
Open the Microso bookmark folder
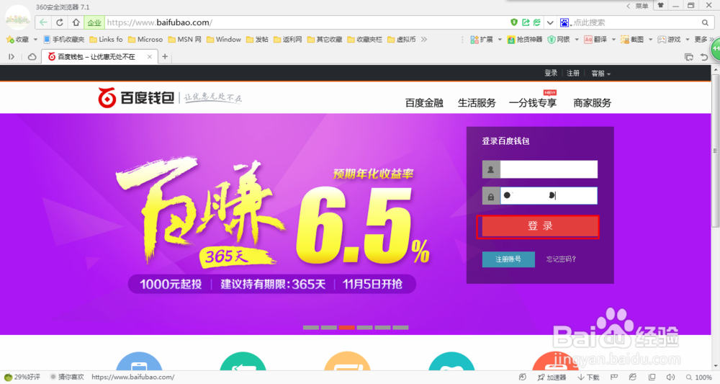coord(145,40)
